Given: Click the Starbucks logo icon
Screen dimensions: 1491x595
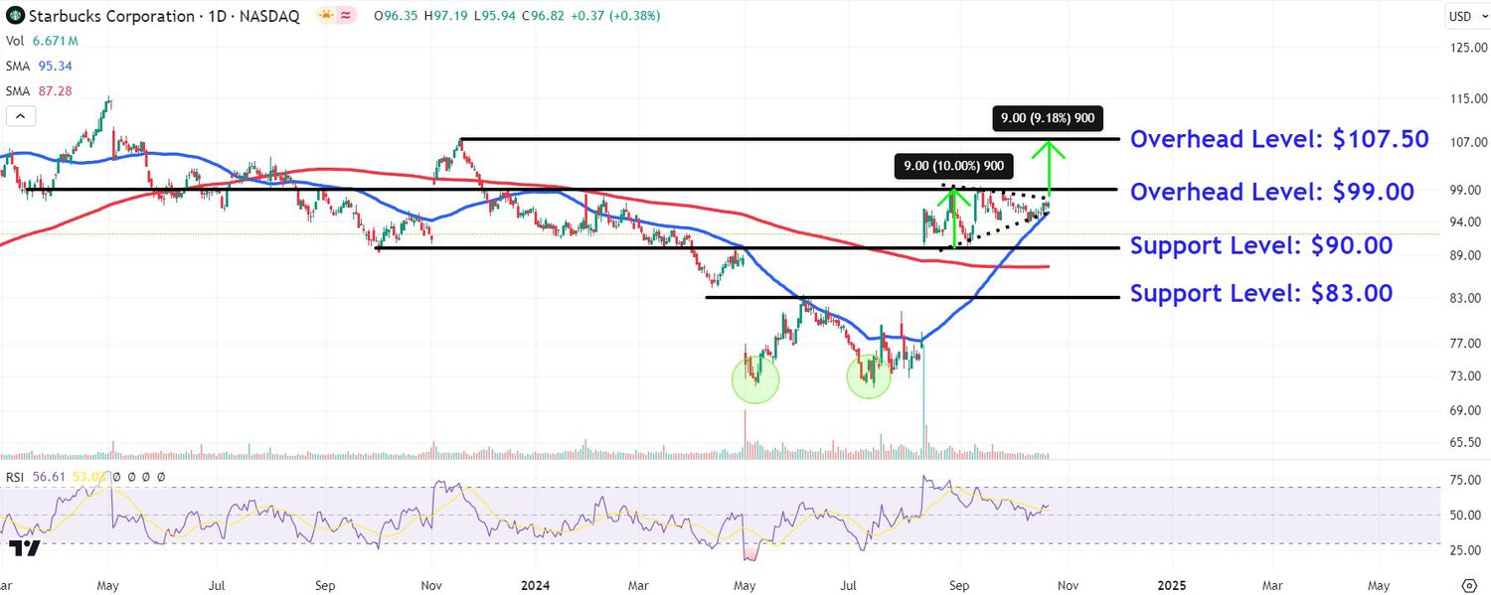Looking at the screenshot, I should 15,16.
